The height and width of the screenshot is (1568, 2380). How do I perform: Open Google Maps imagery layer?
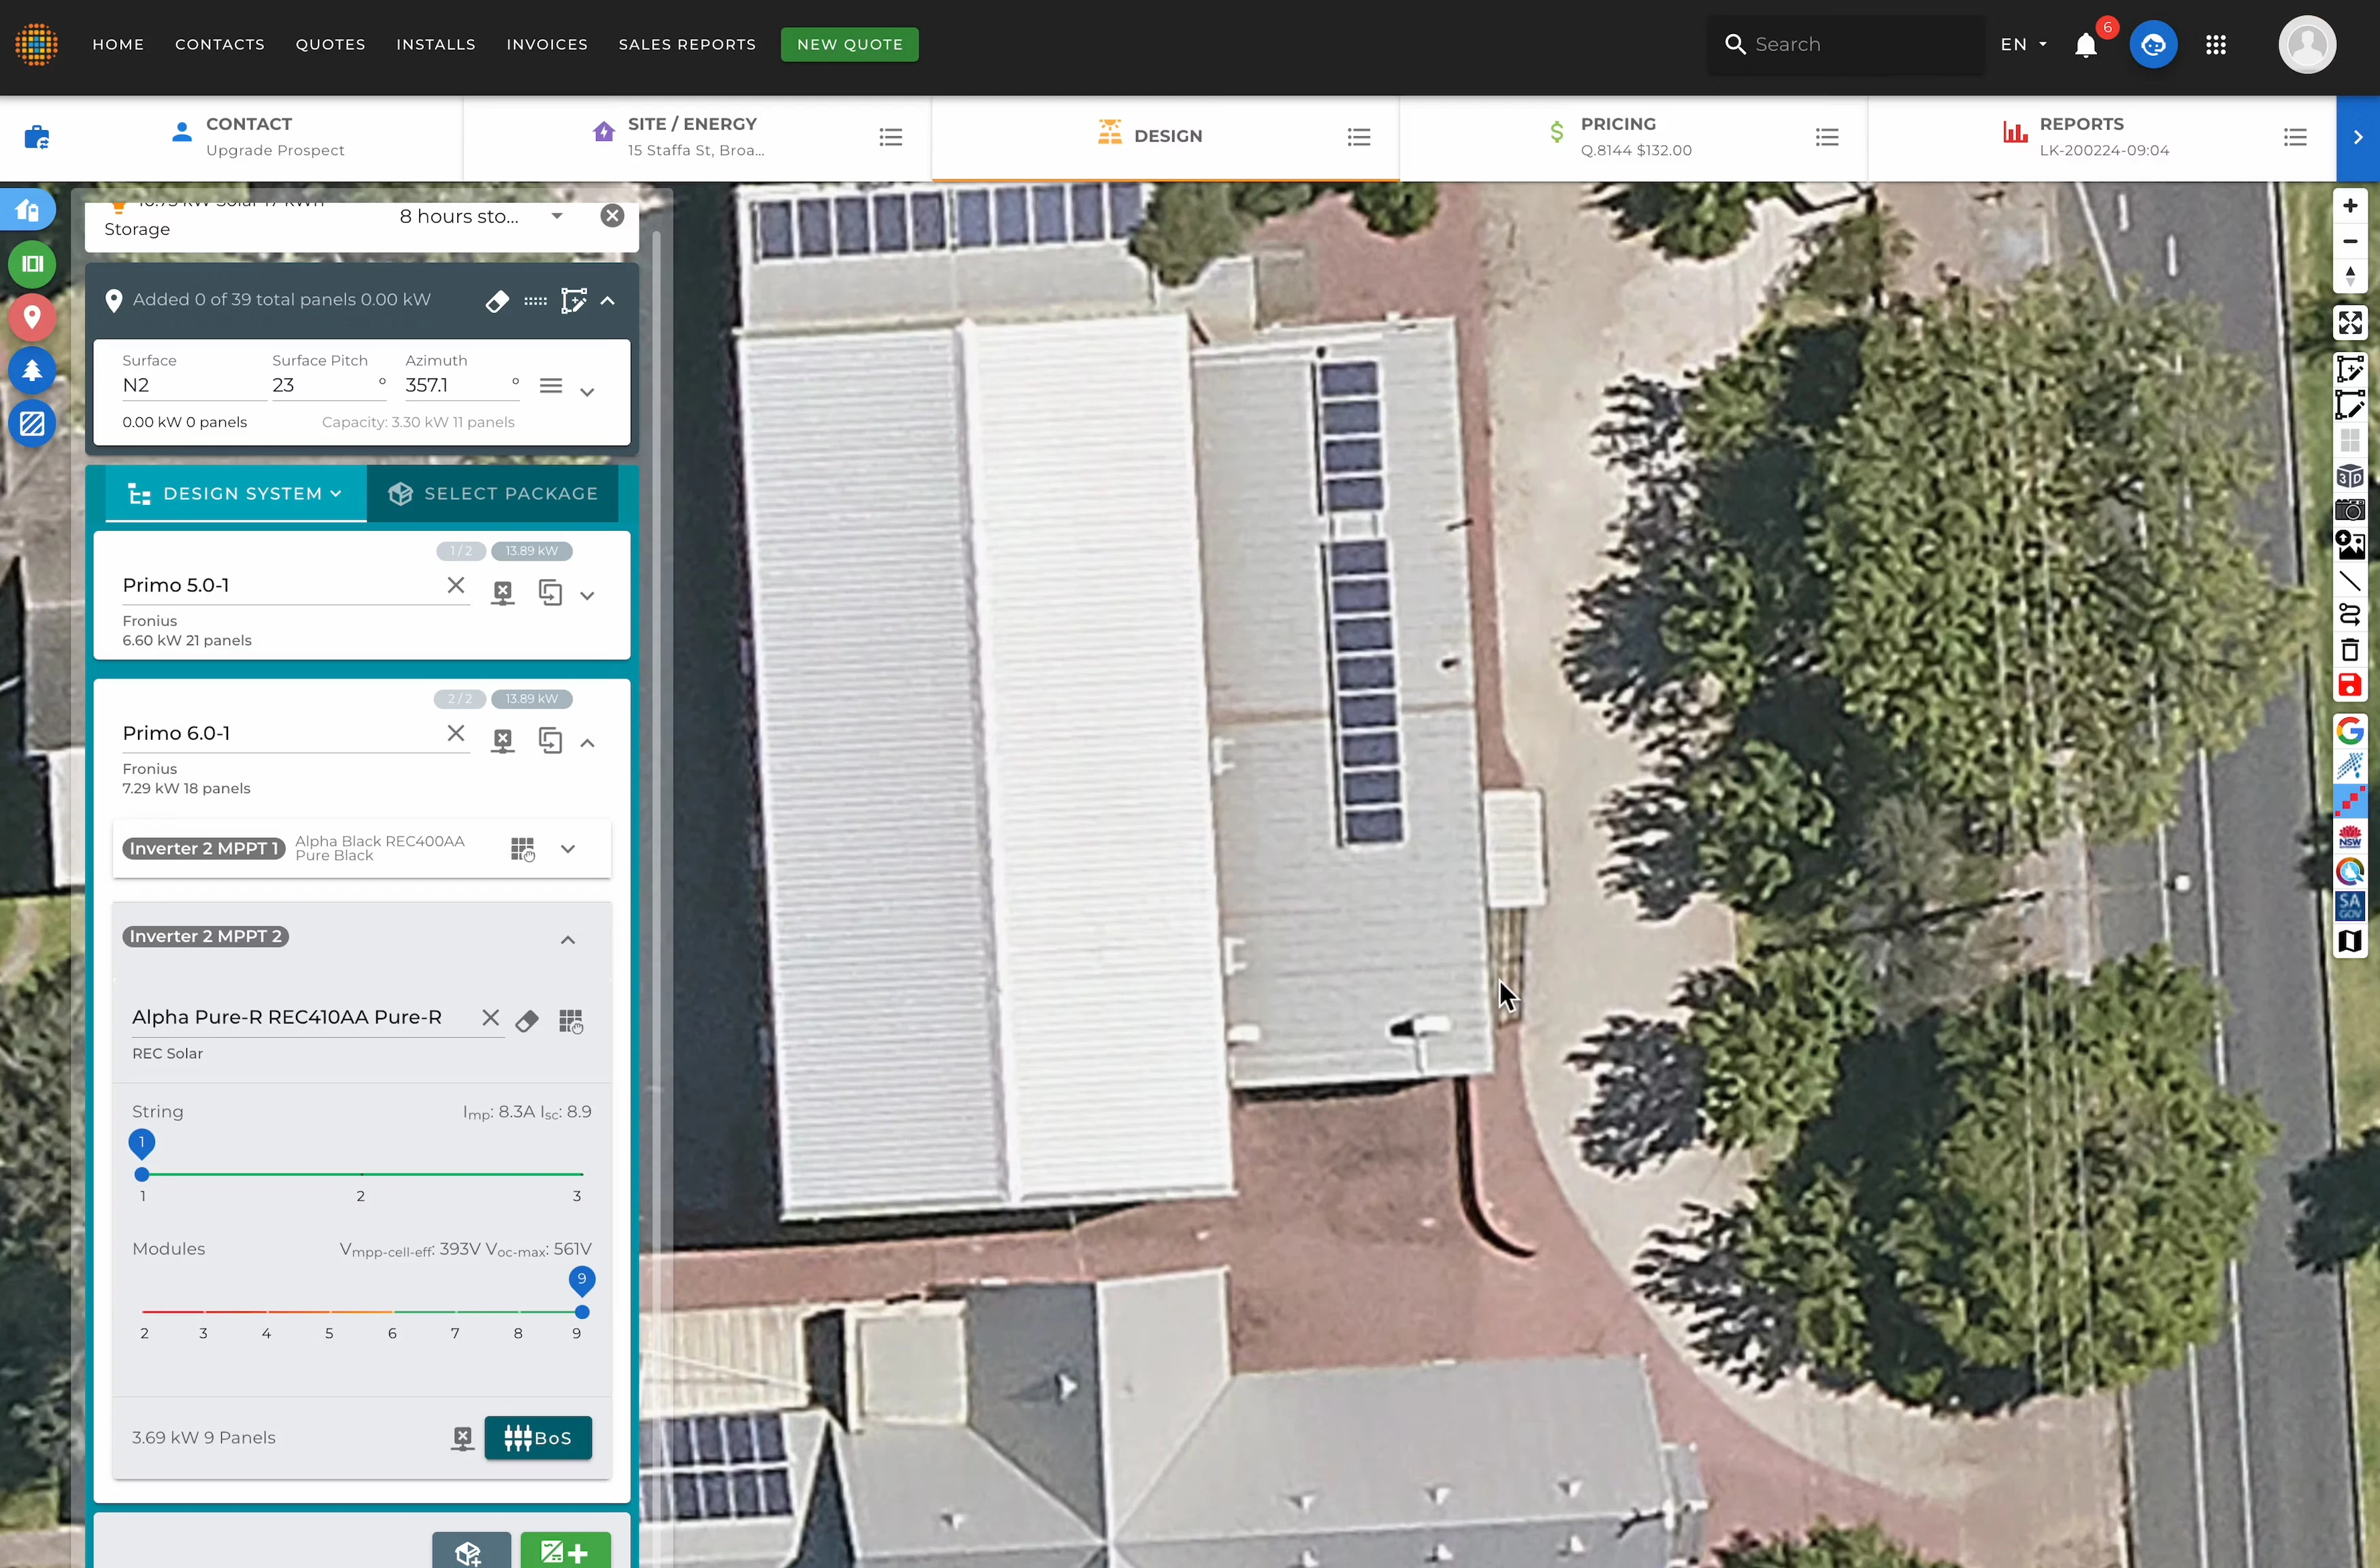pyautogui.click(x=2351, y=730)
